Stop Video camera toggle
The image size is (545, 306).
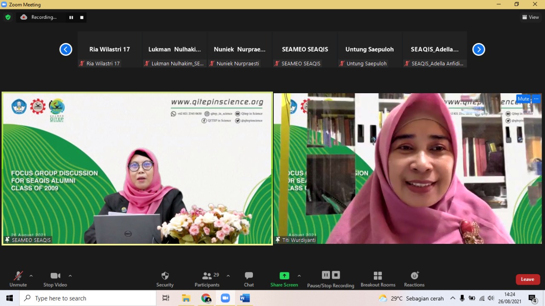(x=55, y=279)
